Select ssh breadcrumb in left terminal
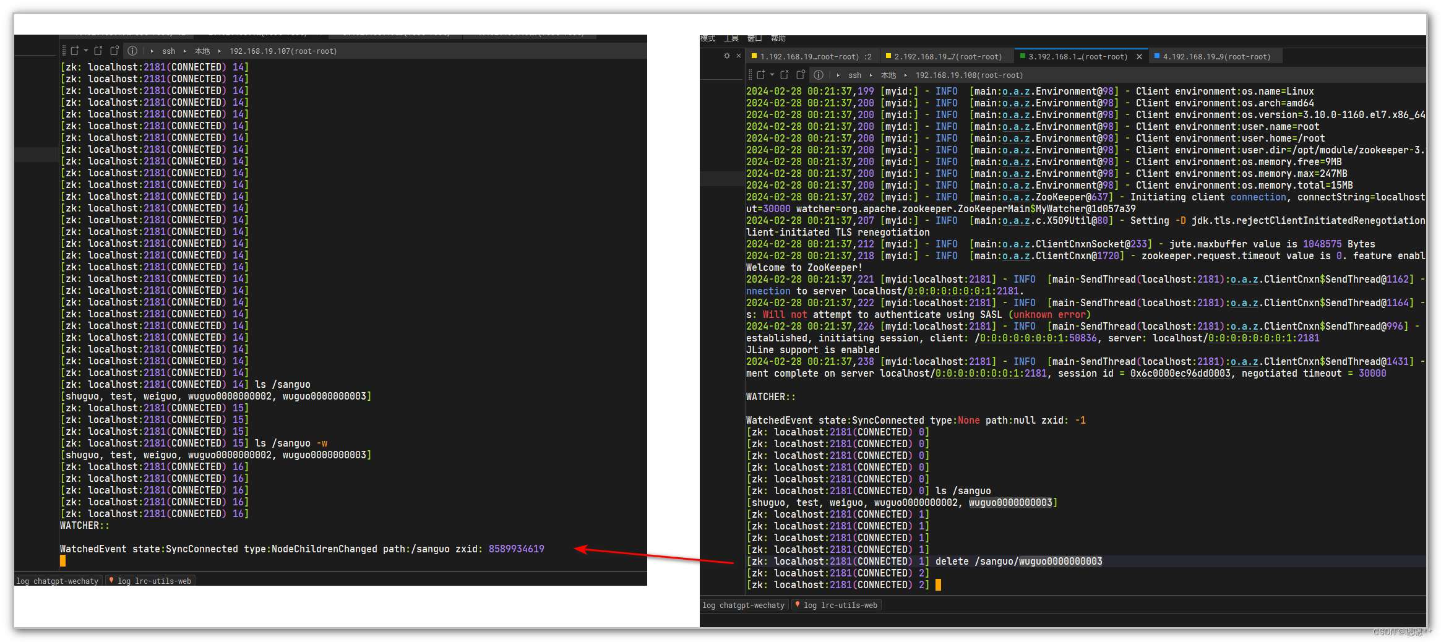 [168, 51]
